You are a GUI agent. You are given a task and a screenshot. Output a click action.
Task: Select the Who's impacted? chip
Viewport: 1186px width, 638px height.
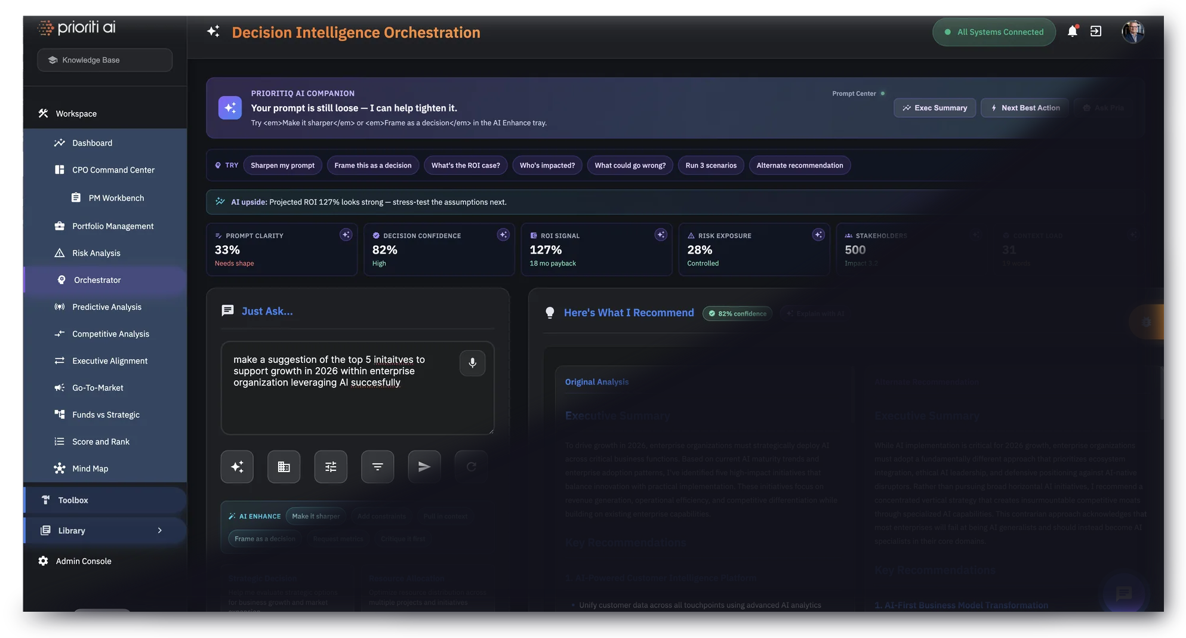tap(547, 165)
